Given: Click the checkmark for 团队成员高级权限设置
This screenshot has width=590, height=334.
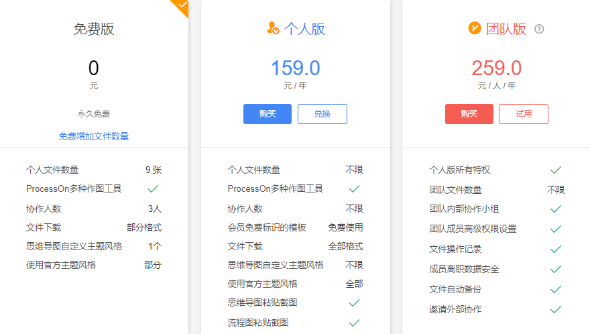Looking at the screenshot, I should point(556,229).
